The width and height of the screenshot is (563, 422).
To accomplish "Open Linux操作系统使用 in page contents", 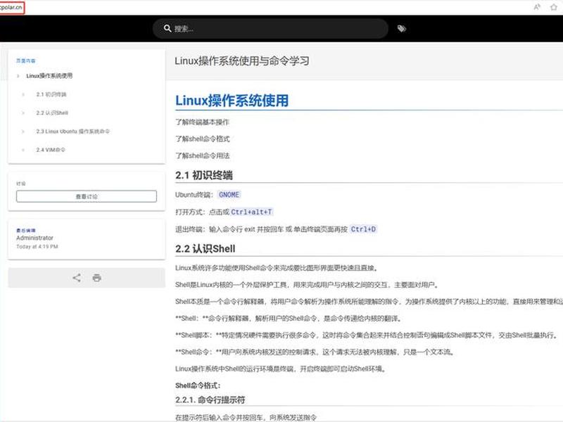I will click(x=49, y=76).
